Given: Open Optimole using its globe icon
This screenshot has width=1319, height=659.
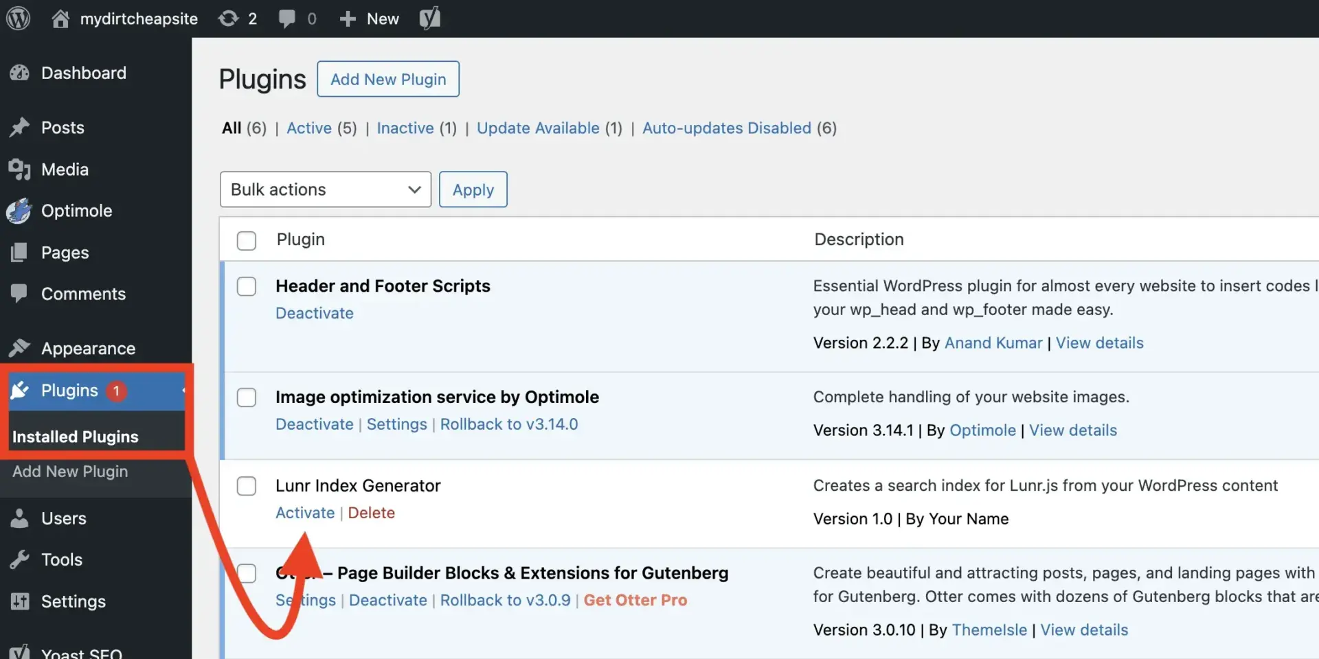Looking at the screenshot, I should pyautogui.click(x=19, y=211).
